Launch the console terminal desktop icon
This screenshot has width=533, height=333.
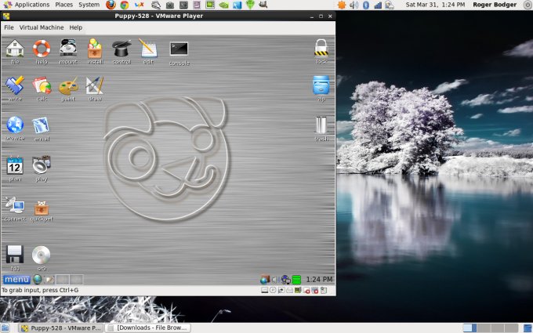pyautogui.click(x=179, y=50)
